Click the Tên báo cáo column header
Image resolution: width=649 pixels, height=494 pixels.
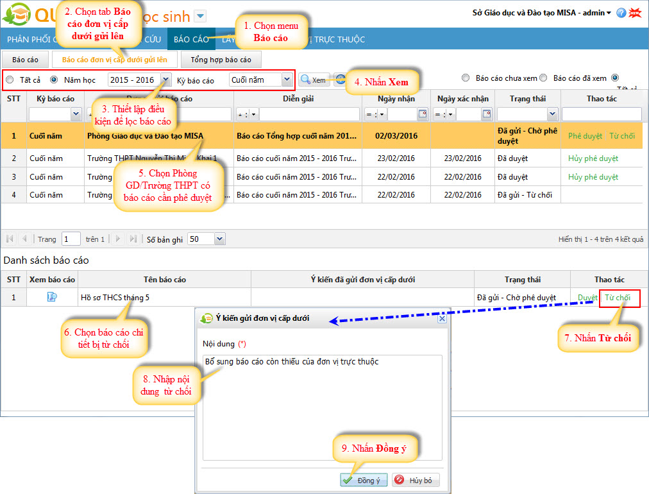(164, 280)
